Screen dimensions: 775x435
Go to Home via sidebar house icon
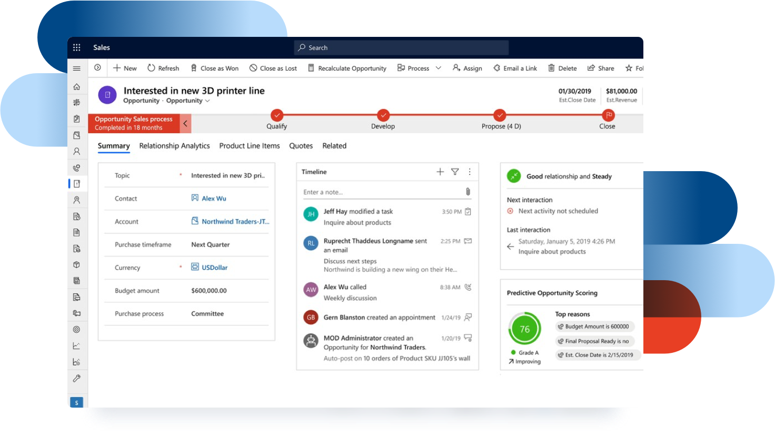tap(76, 87)
